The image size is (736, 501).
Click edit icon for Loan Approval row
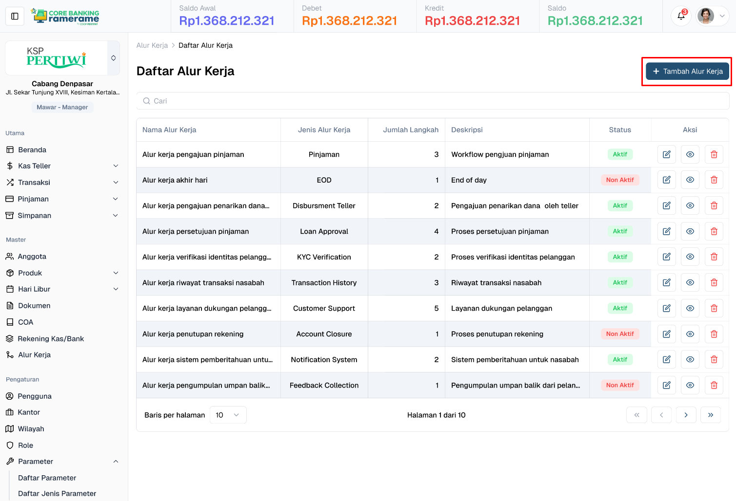point(666,231)
